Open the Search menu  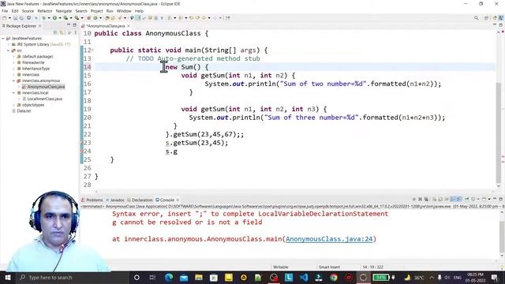pyautogui.click(x=81, y=11)
